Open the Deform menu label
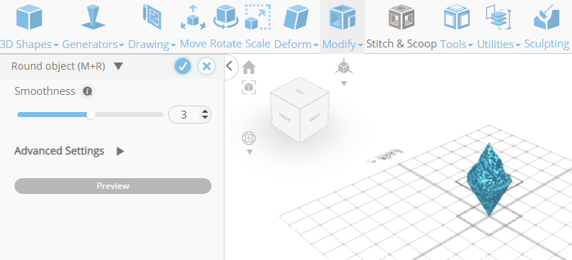The image size is (572, 260). 296,45
